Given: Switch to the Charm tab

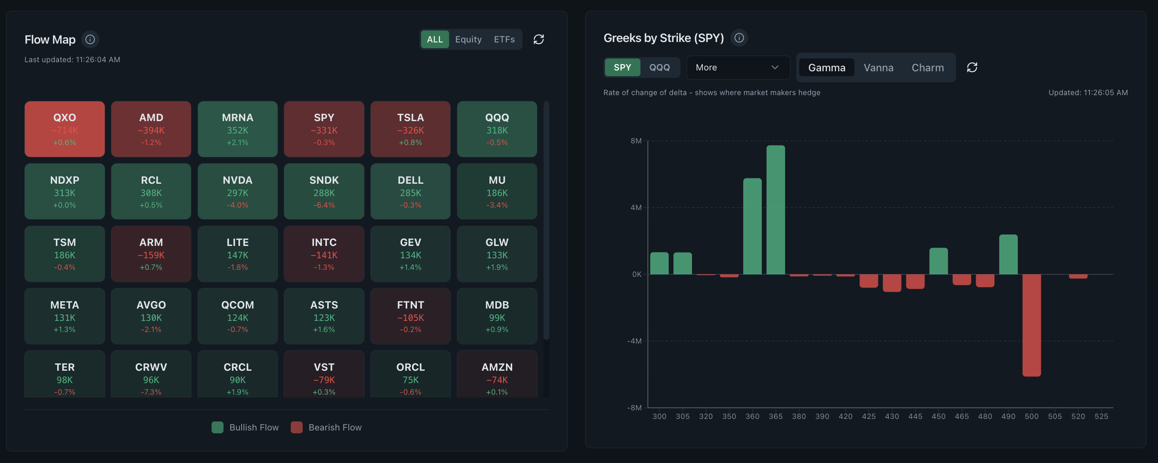Looking at the screenshot, I should click(927, 68).
